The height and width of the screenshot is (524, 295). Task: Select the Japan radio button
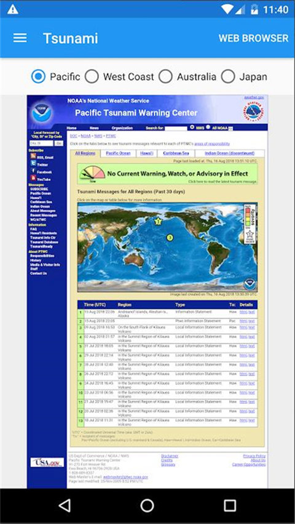click(x=228, y=76)
